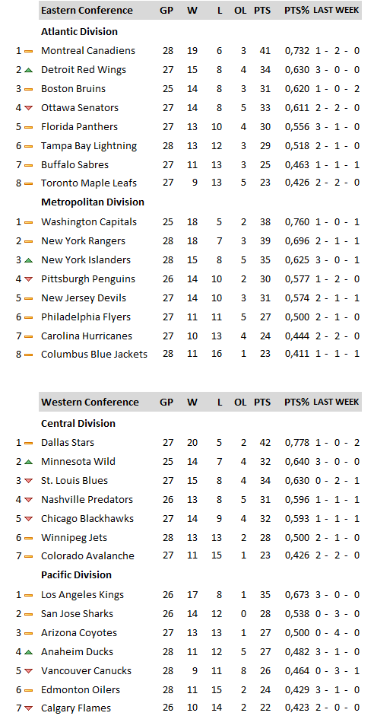Click orange dash indicator beside Dallas Stars
This screenshot has height=716, width=374.
pos(29,443)
